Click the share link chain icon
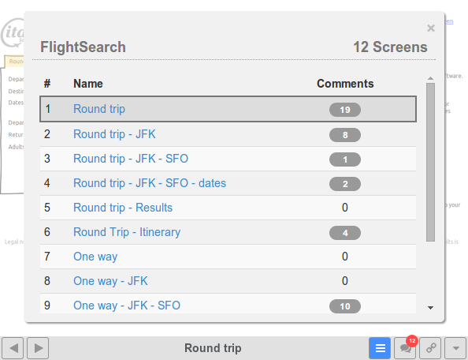Image resolution: width=468 pixels, height=360 pixels. (430, 348)
